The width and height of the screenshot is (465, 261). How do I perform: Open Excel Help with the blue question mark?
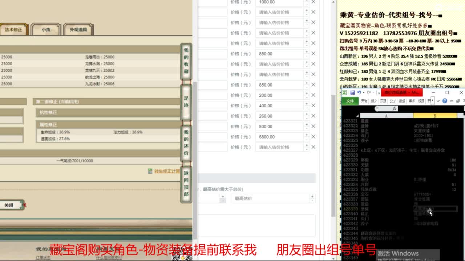click(445, 101)
